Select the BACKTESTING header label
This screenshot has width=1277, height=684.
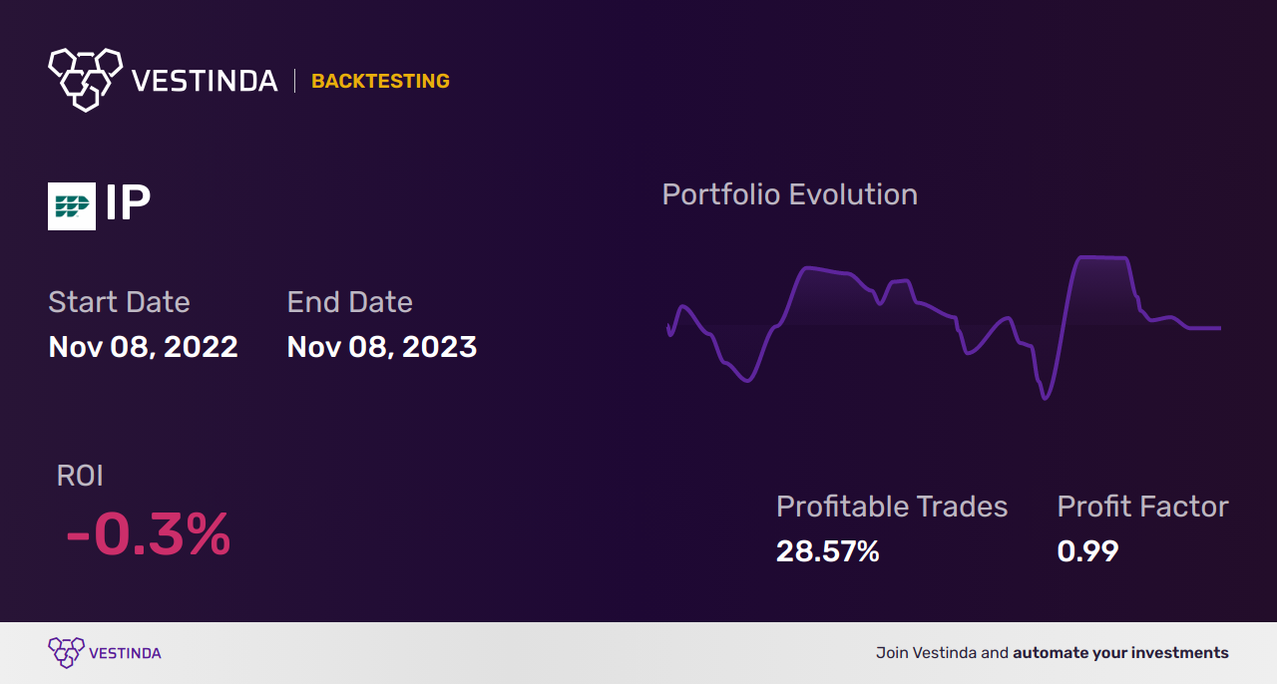(x=380, y=82)
